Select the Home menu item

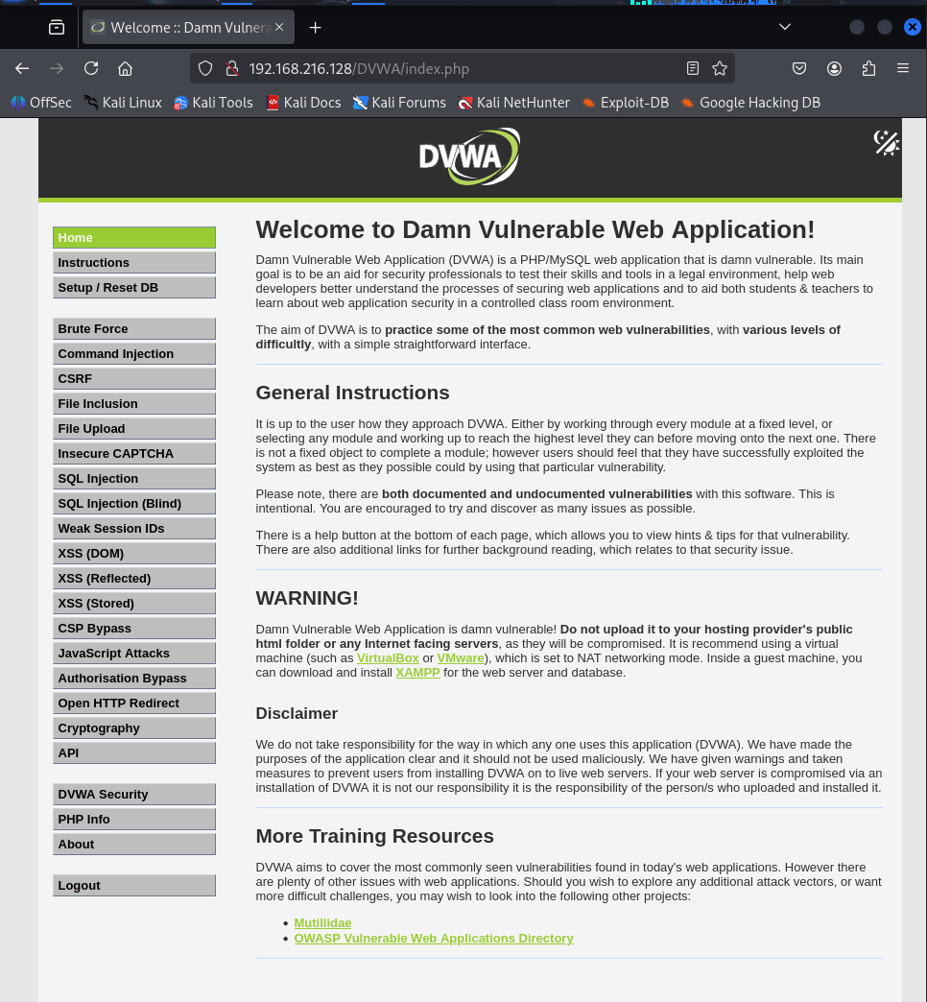[134, 238]
